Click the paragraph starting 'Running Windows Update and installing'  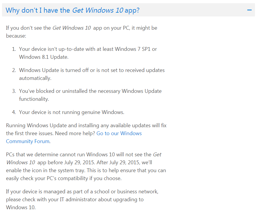pos(86,133)
